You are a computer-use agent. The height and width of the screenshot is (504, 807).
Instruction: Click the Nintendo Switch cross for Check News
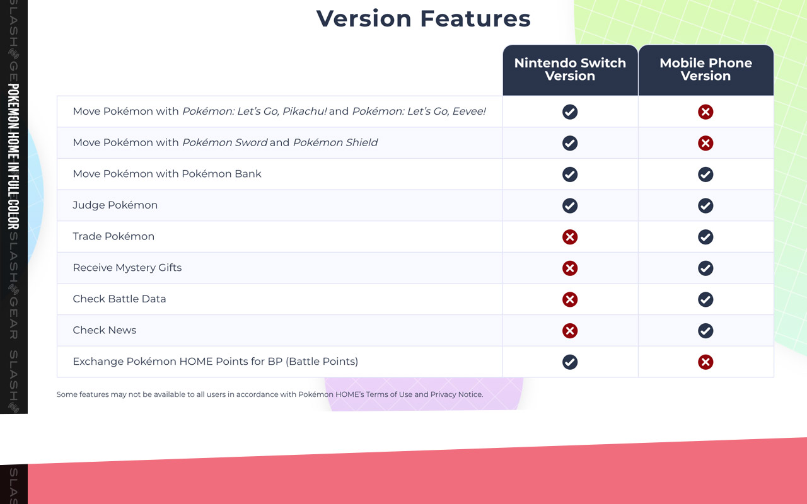(x=570, y=331)
